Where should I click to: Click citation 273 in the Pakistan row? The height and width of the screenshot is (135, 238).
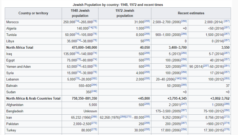point(94,123)
